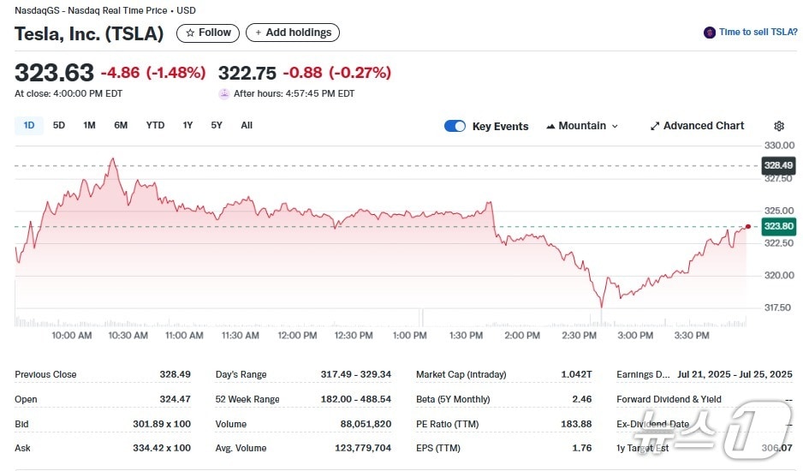Show the 5Y chart range

[x=217, y=125]
